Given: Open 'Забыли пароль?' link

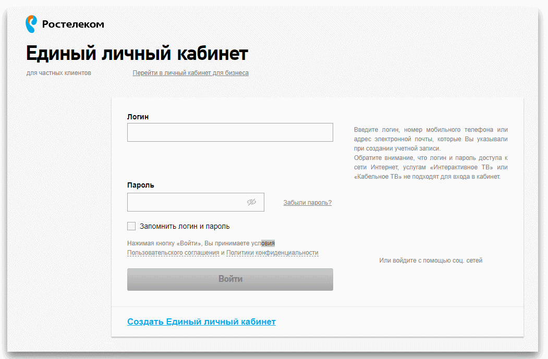Looking at the screenshot, I should pos(307,203).
